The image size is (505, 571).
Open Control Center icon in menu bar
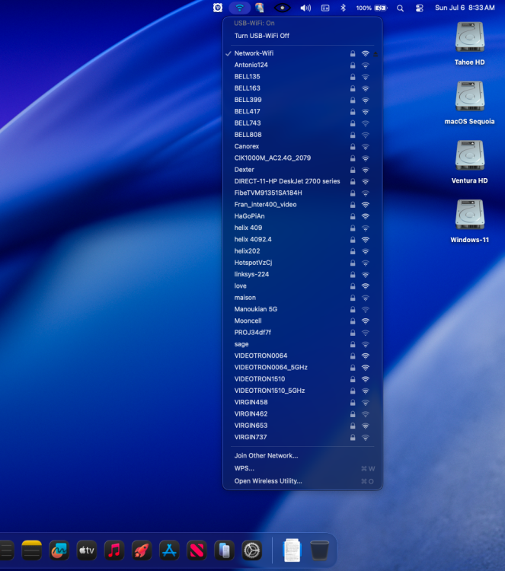coord(420,8)
